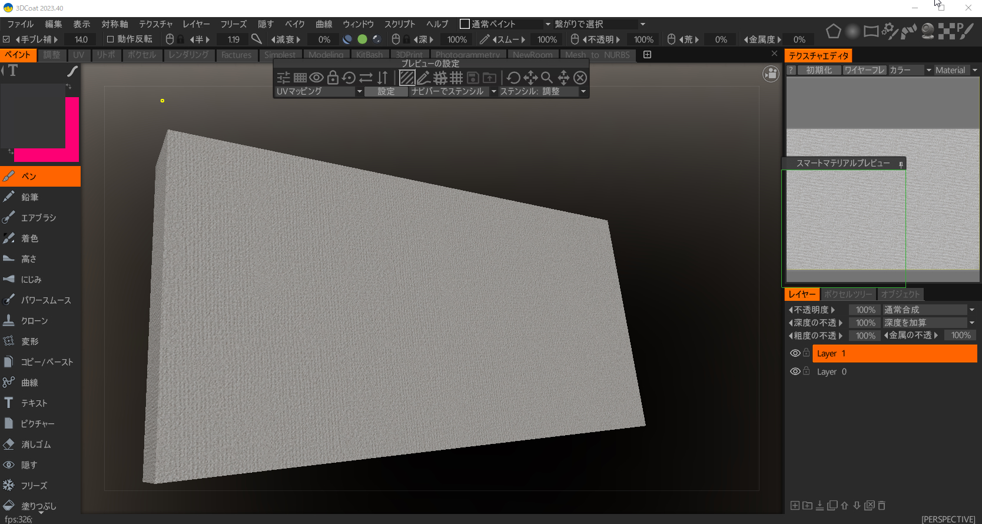This screenshot has width=982, height=524.
Task: Click the delete layer trash icon
Action: (x=881, y=505)
